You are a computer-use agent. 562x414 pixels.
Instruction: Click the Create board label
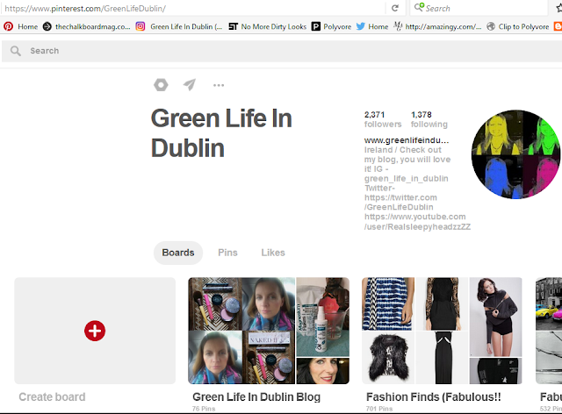(x=52, y=396)
